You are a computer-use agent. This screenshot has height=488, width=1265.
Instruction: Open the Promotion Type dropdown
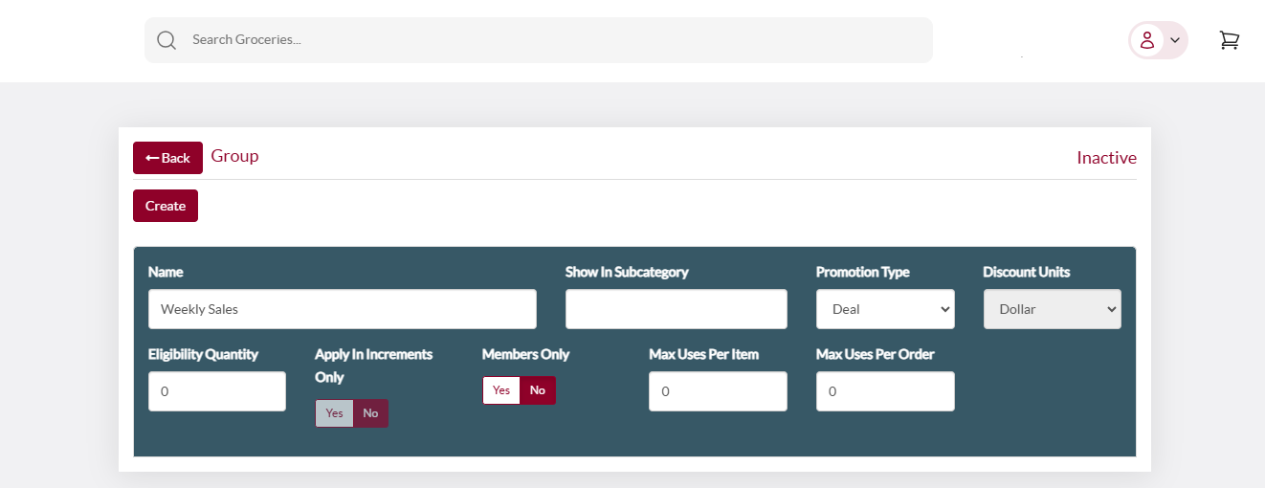[x=885, y=309]
